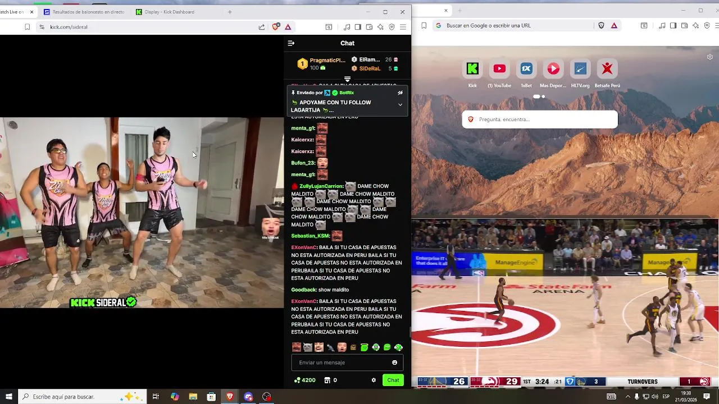
Task: Open the Kick shortcut tile
Action: (472, 68)
